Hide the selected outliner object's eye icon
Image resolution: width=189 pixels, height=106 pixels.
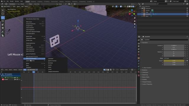tap(187, 14)
